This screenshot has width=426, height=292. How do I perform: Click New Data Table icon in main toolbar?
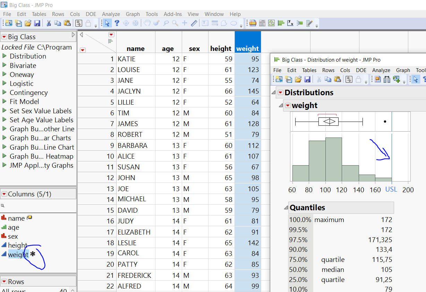click(8, 24)
